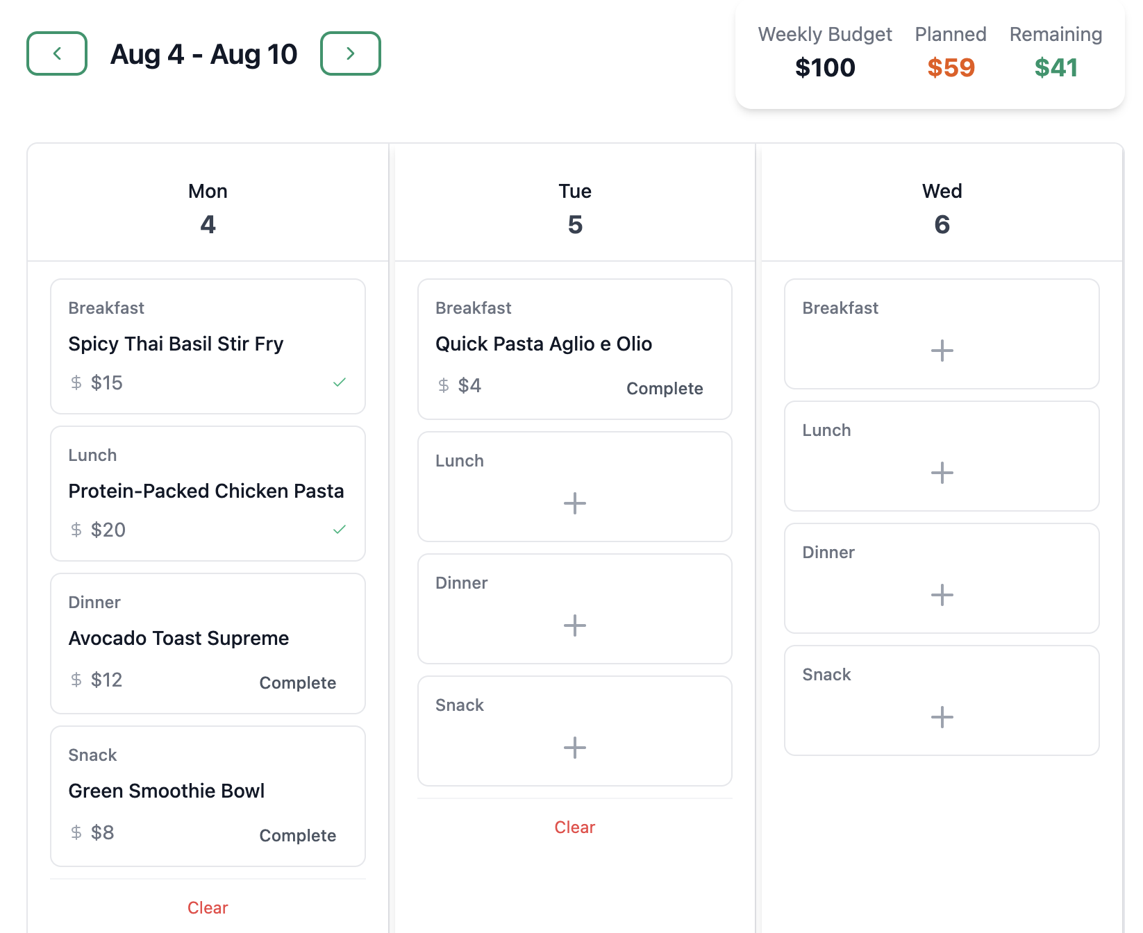Clear all meals for Tuesday
The image size is (1143, 933).
574,827
